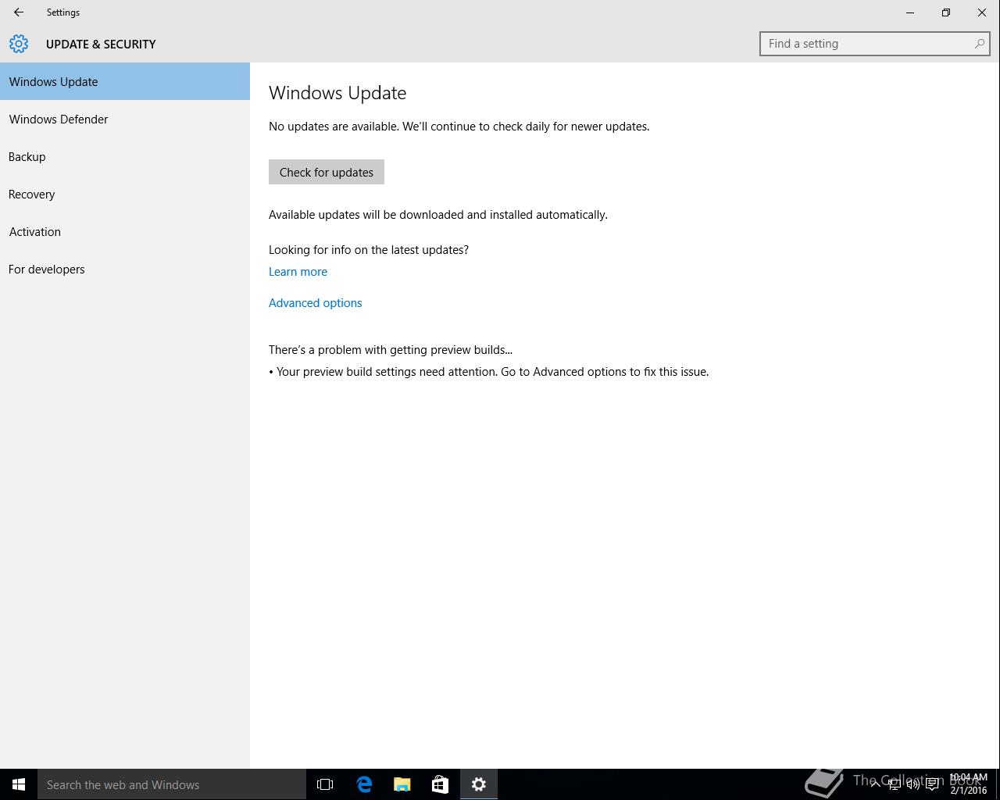Open the taskbar clock and date

pyautogui.click(x=969, y=784)
